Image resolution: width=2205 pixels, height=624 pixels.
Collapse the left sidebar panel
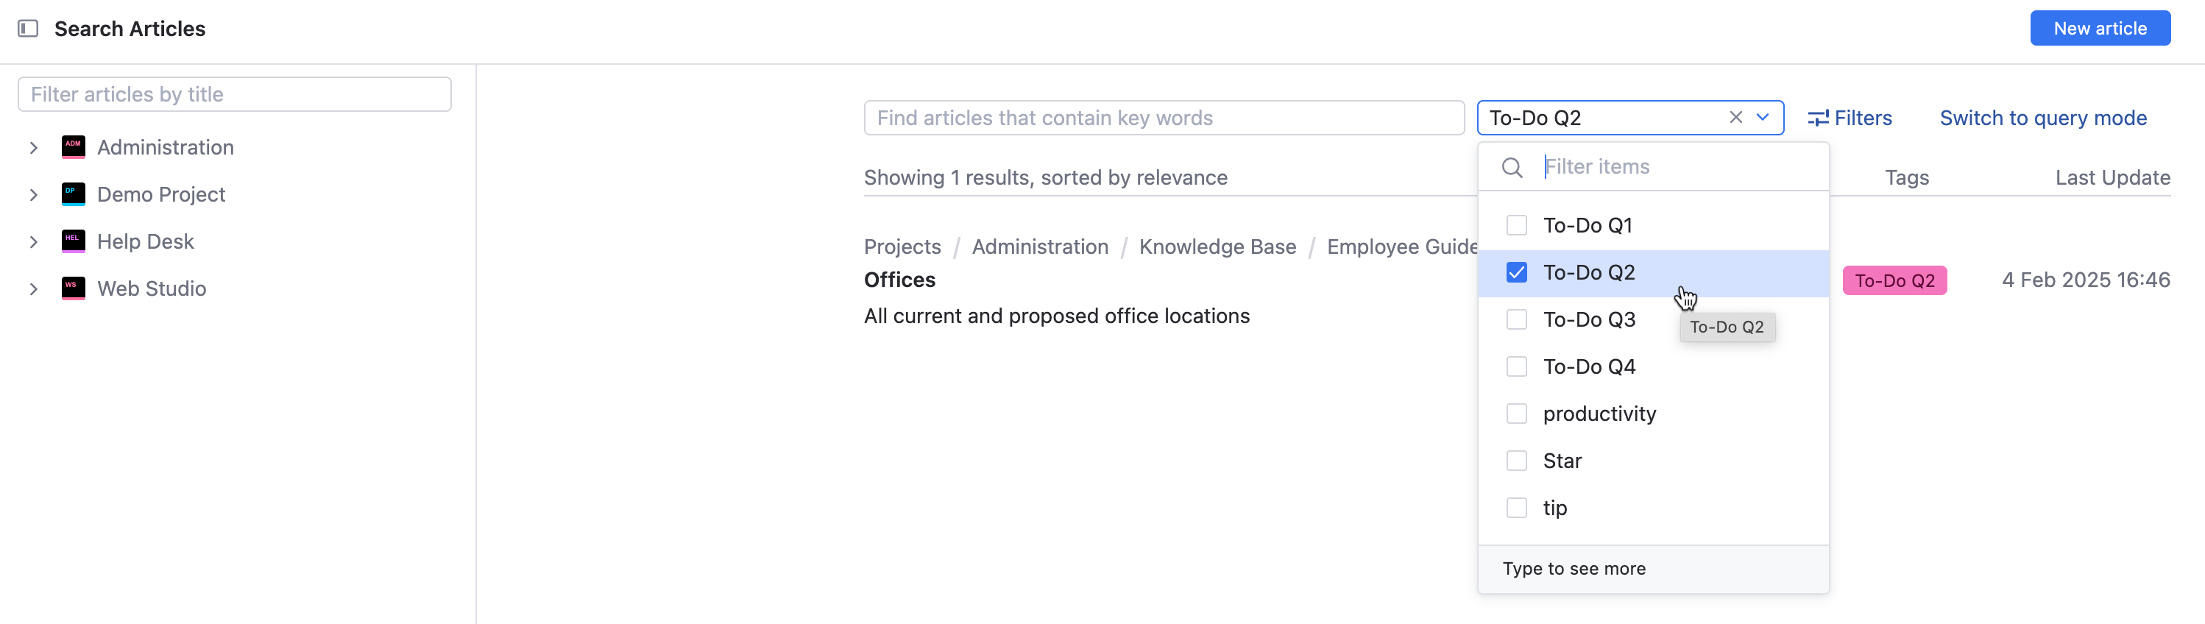pyautogui.click(x=28, y=28)
